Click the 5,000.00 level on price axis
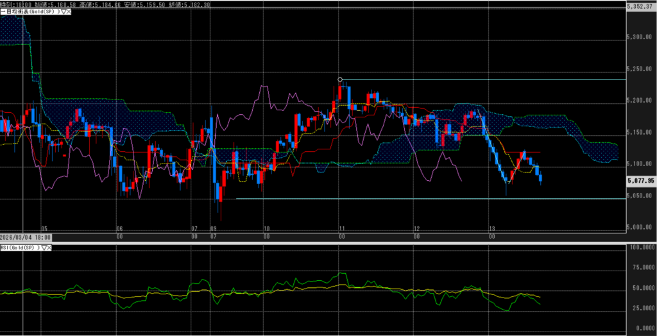 click(640, 228)
